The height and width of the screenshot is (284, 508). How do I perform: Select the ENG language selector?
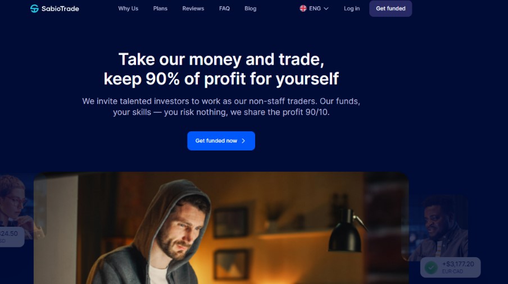coord(314,8)
